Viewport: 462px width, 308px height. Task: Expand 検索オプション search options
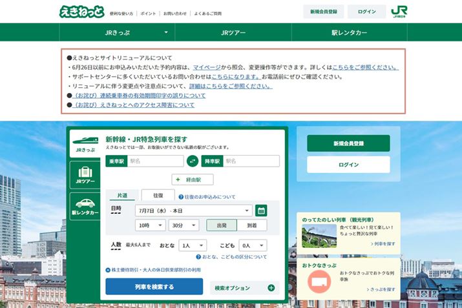(244, 287)
